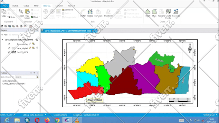
Task: Toggle Cosmetic Layer visibility checkbox
Action: click(x=9, y=44)
